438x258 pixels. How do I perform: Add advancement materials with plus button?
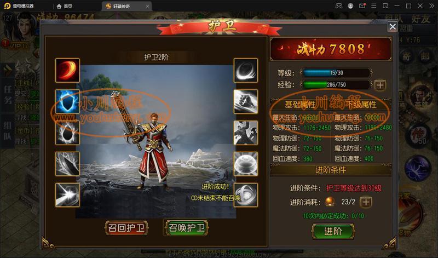[x=366, y=202]
